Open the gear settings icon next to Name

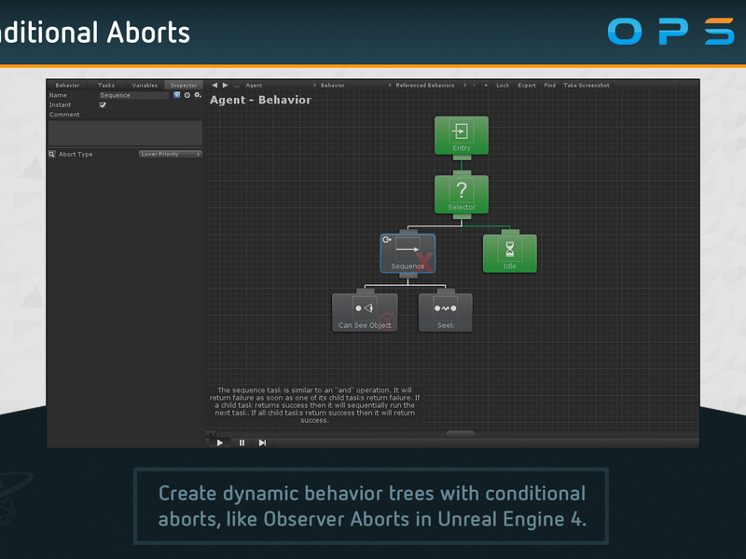pyautogui.click(x=198, y=95)
